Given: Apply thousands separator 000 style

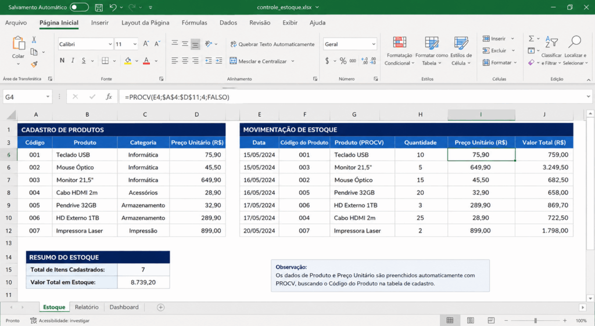Looking at the screenshot, I should tap(353, 60).
